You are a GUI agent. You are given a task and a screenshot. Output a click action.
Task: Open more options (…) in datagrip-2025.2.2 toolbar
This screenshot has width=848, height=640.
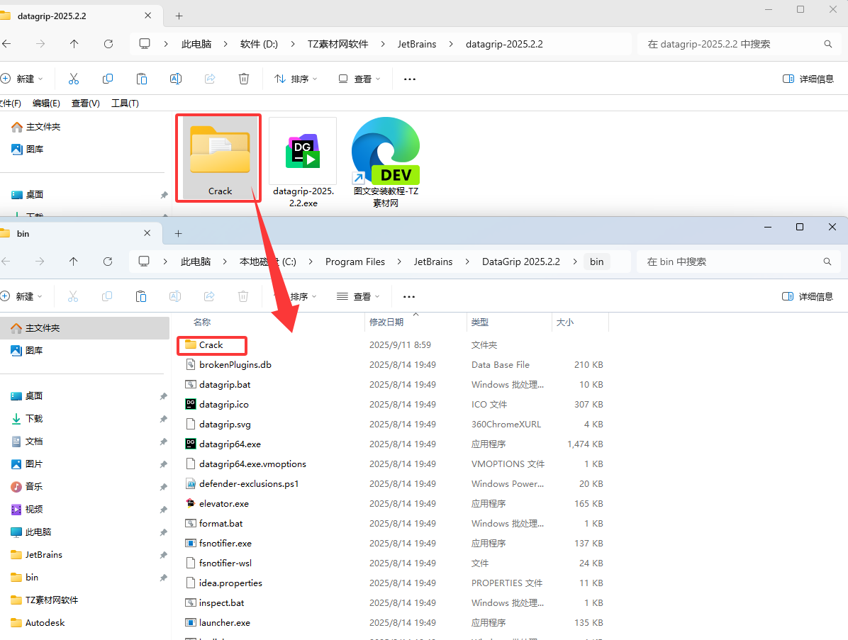(410, 79)
